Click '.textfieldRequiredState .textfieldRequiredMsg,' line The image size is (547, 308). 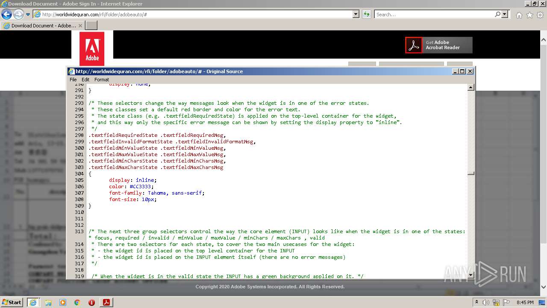click(x=157, y=135)
